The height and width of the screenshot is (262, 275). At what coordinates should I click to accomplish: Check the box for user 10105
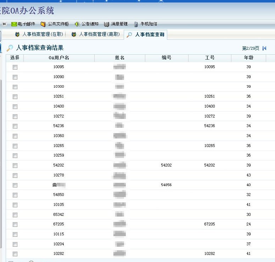click(x=15, y=205)
